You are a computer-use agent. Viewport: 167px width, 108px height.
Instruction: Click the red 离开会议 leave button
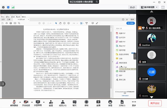155,103
